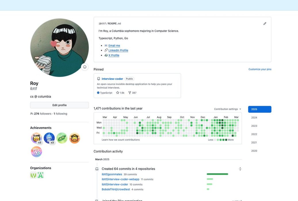The image size is (298, 201).
Task: Select the 2025 contribution year
Action: coord(260,109)
